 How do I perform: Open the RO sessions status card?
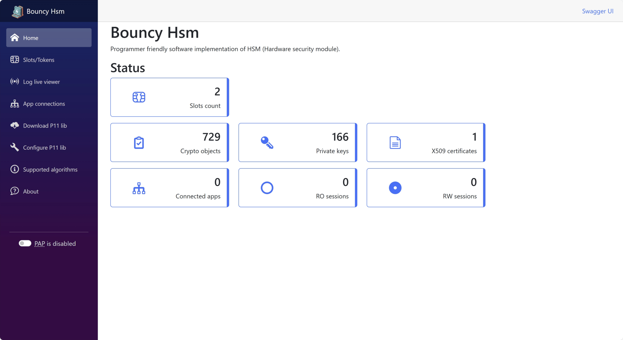297,188
